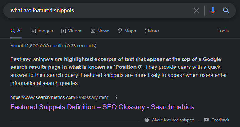240x127 pixels.
Task: Start voice search with the microphone icon
Action: 213,11
